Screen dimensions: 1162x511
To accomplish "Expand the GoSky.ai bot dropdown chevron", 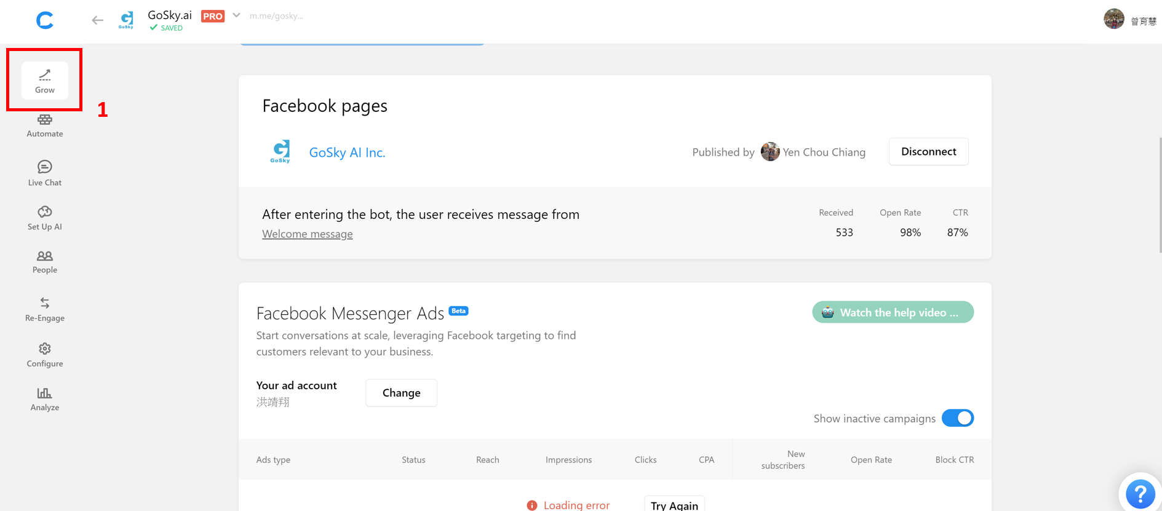I will (x=236, y=15).
